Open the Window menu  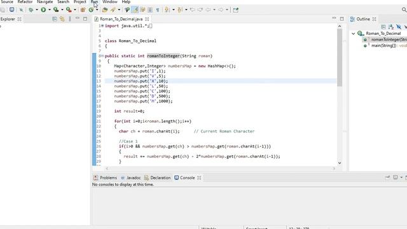point(110,2)
